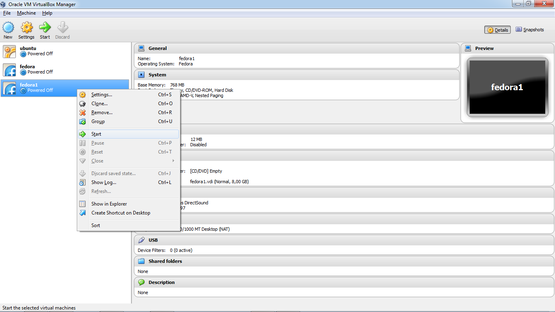The image size is (555, 312).
Task: Click the sheep icon beside Clone...
Action: (x=82, y=104)
